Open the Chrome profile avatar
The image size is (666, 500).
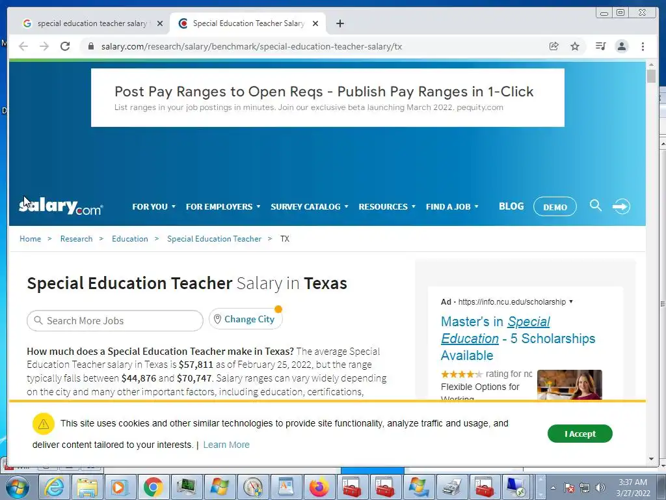622,46
